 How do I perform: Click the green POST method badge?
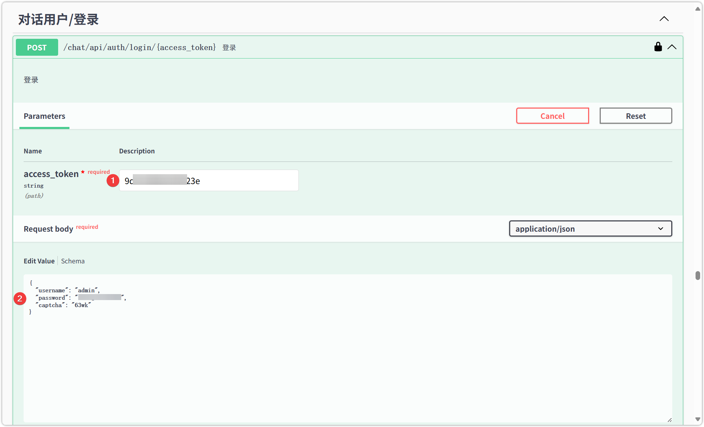(x=37, y=48)
